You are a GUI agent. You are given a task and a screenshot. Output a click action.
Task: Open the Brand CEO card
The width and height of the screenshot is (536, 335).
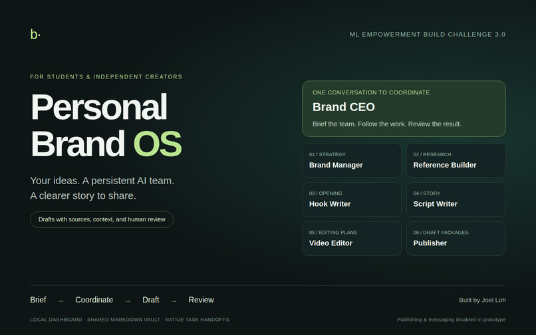pos(404,109)
